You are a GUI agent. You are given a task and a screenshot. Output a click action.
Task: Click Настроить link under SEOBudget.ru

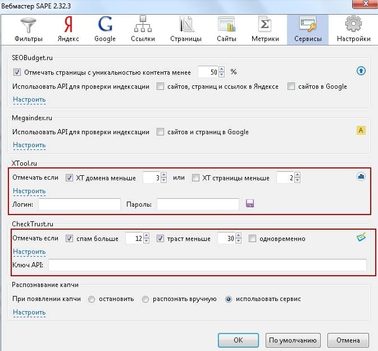tap(29, 99)
